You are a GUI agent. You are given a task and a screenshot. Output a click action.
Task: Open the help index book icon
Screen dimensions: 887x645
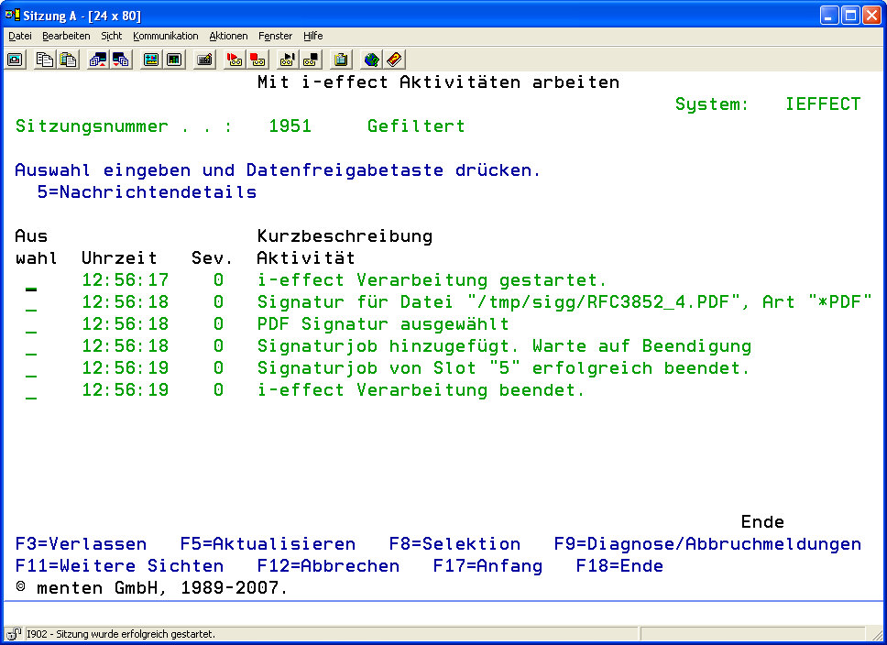[394, 60]
